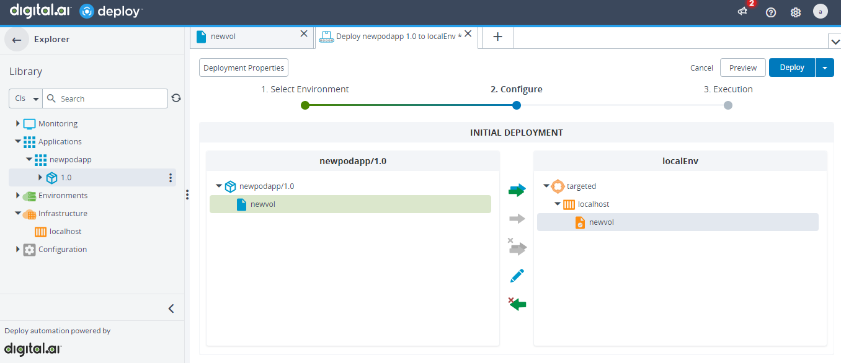Click the targeted label in localEnv
Image resolution: width=841 pixels, height=363 pixels.
coord(582,186)
